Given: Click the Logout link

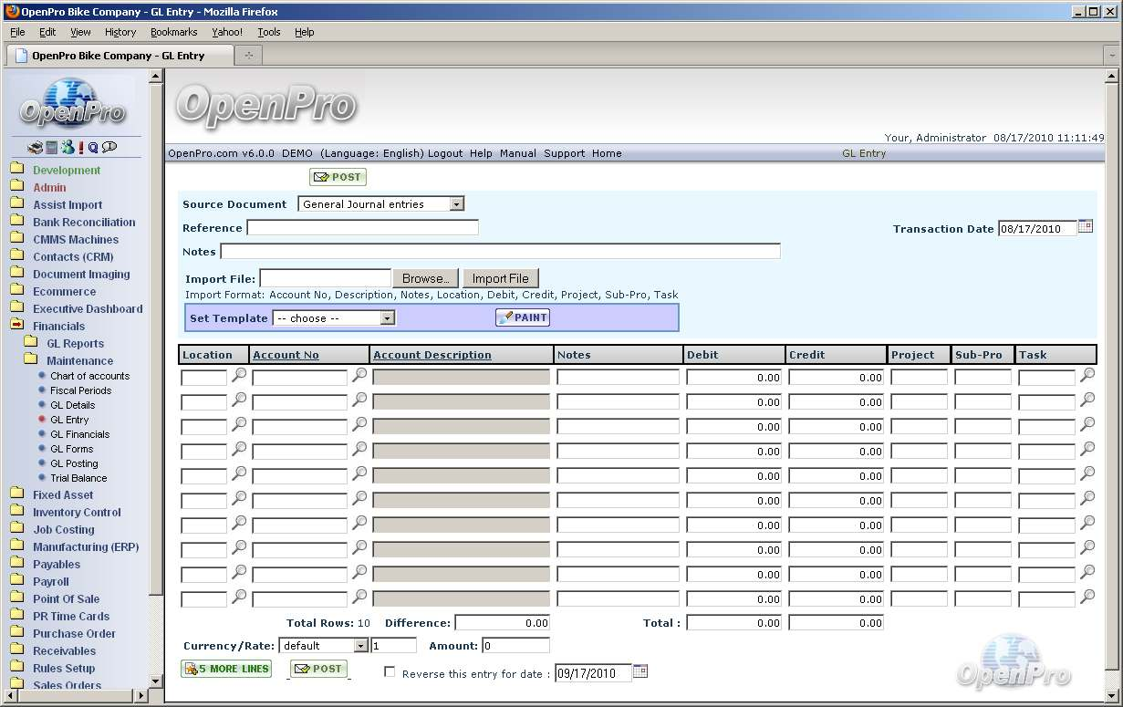Looking at the screenshot, I should pyautogui.click(x=445, y=153).
